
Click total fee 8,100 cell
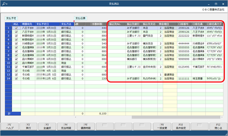click(96, 114)
